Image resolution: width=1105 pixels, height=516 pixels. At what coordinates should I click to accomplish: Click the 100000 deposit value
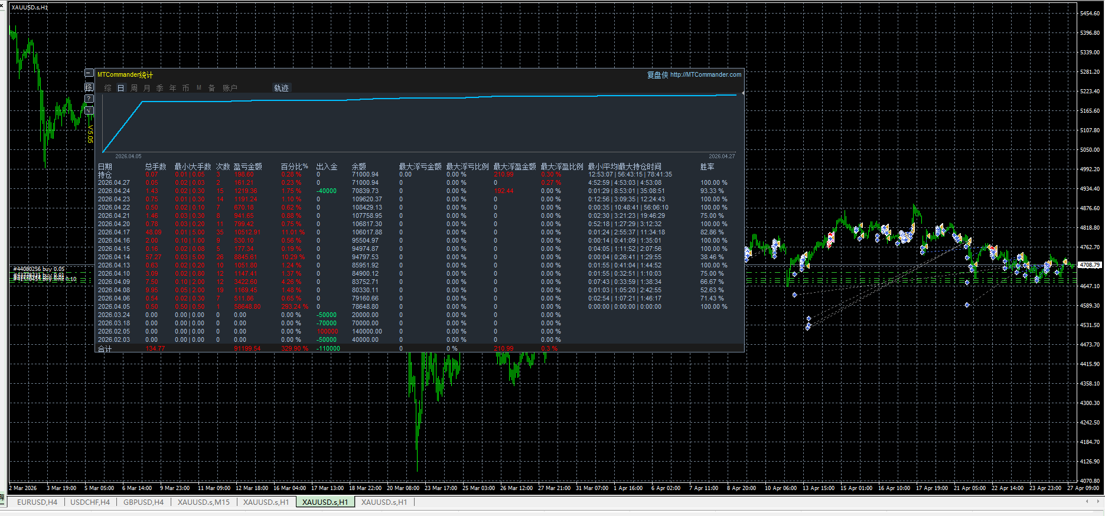[x=328, y=332]
